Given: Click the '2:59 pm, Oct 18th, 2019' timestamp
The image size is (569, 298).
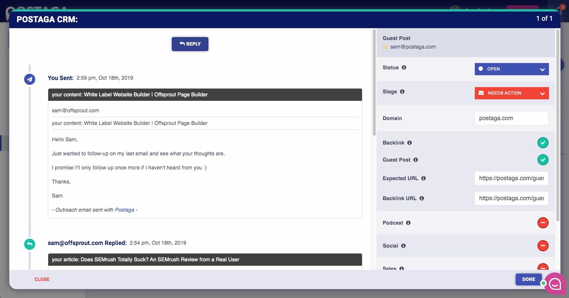Looking at the screenshot, I should [105, 78].
